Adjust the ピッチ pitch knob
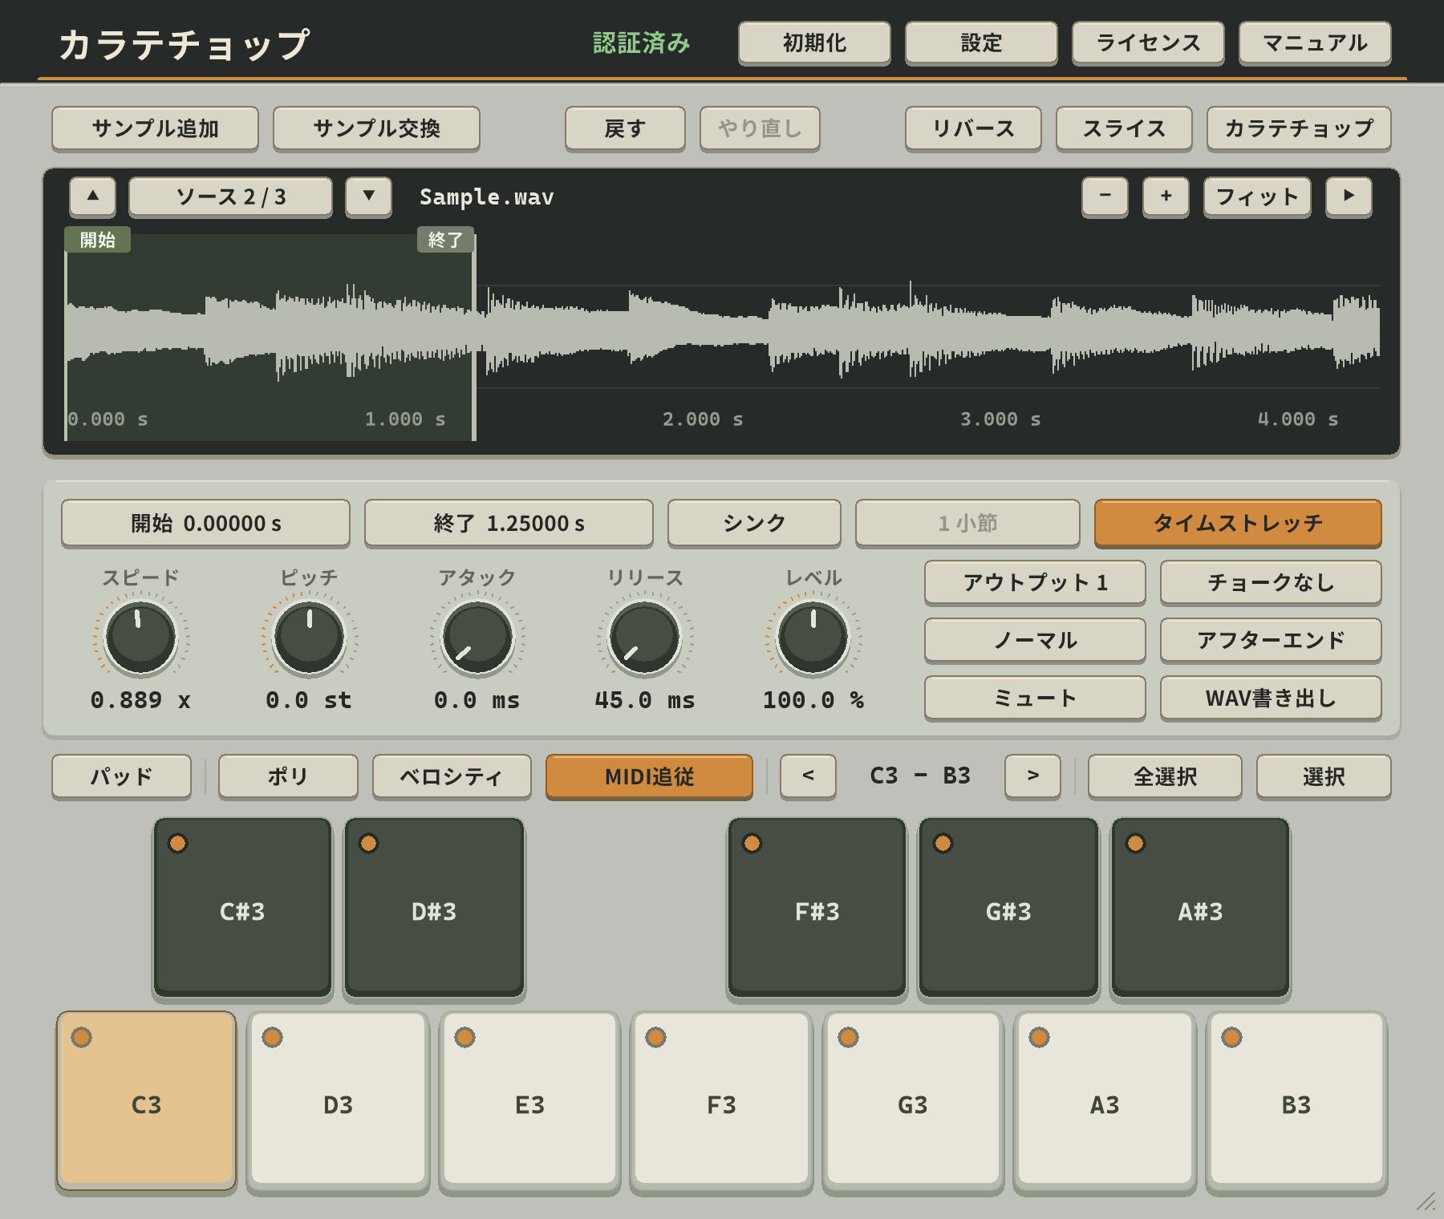The height and width of the screenshot is (1219, 1444). (310, 638)
